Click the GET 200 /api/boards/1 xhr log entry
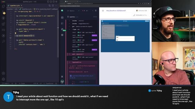The width and height of the screenshot is (195, 109). coord(82,32)
